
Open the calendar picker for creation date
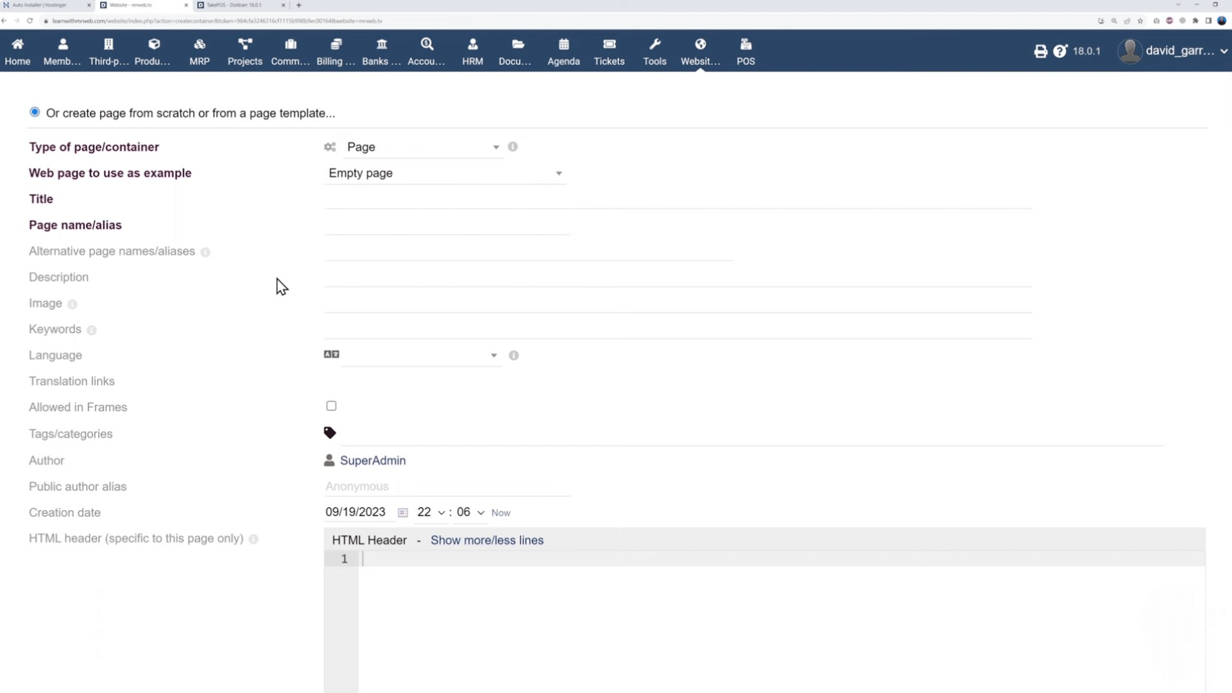[402, 512]
